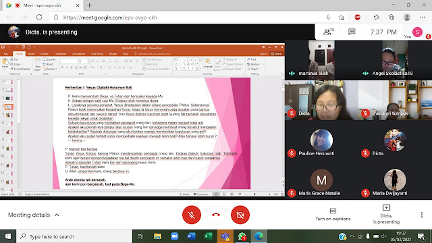Show the participants list
Screen dimensions: 432x243
point(328,32)
